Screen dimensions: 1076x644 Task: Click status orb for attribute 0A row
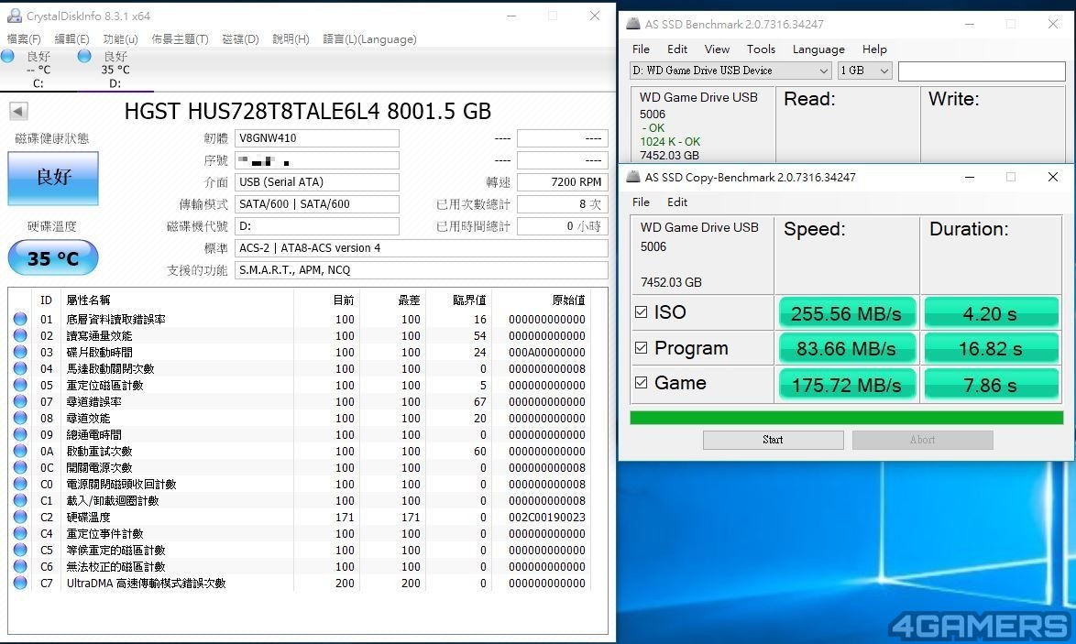[x=20, y=451]
